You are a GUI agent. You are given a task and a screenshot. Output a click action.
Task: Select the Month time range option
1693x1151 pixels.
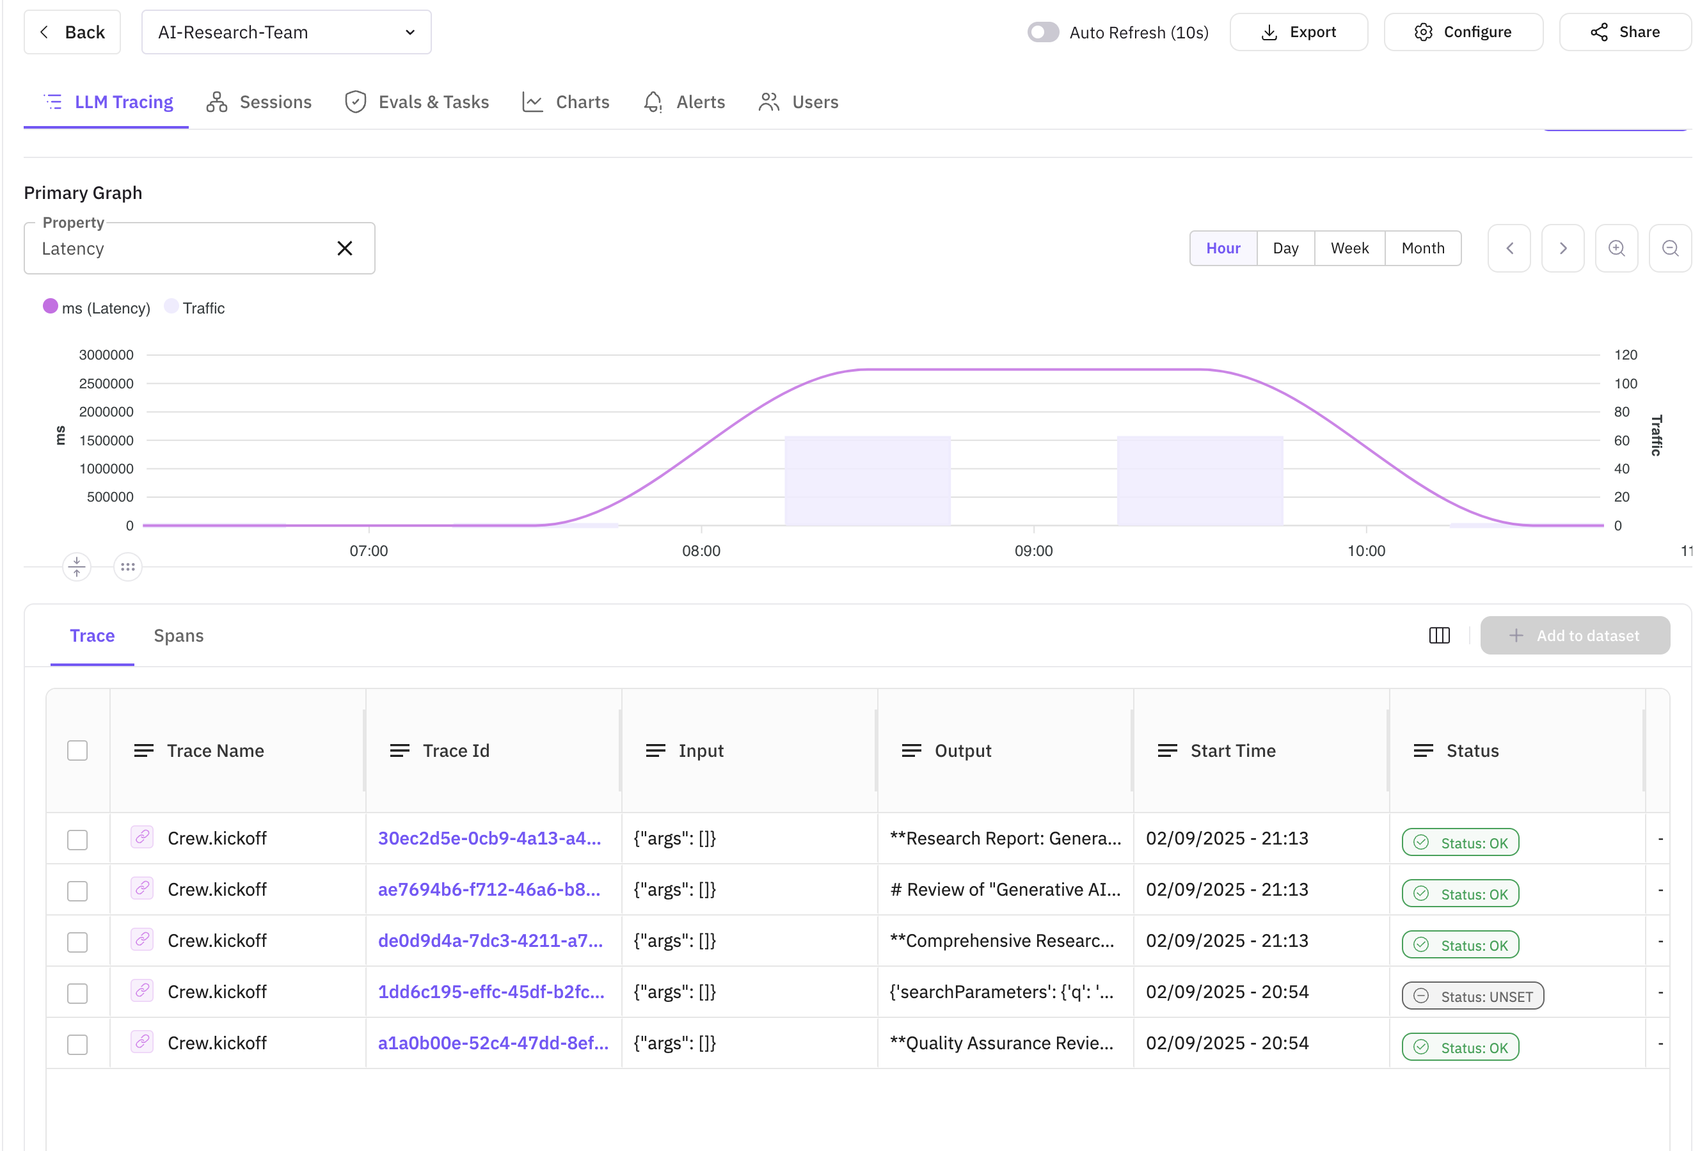pyautogui.click(x=1421, y=248)
